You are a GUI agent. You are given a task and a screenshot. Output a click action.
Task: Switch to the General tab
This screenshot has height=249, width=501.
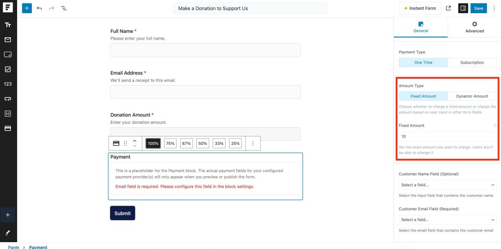coord(421,27)
